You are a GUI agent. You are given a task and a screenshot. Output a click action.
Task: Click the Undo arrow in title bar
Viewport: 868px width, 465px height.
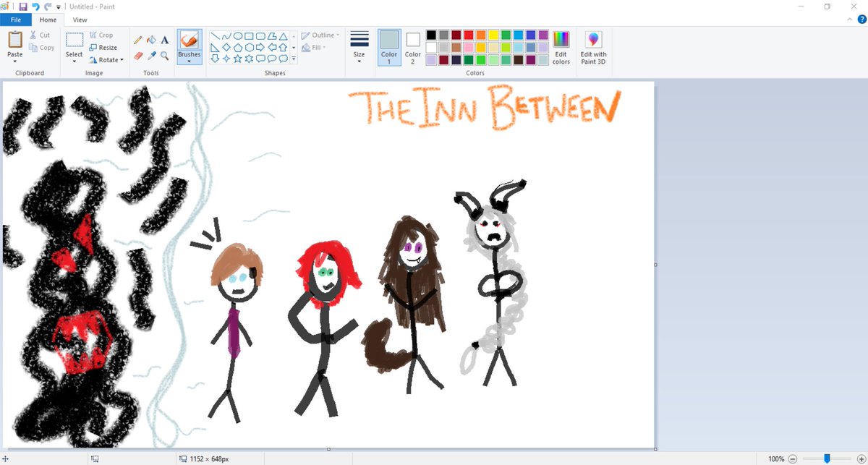(35, 7)
